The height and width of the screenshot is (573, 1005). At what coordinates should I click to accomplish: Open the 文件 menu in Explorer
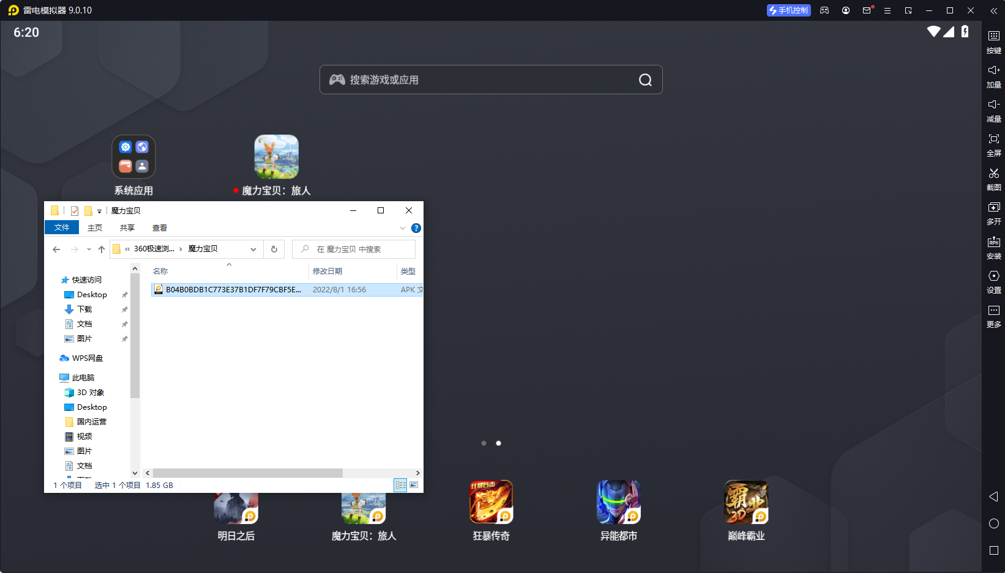[x=62, y=227]
